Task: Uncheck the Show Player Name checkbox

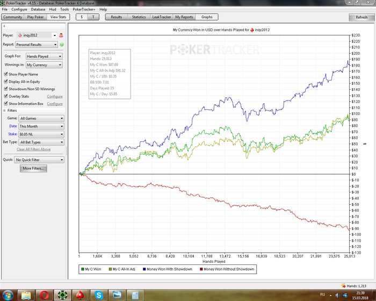Action: (x=5, y=74)
